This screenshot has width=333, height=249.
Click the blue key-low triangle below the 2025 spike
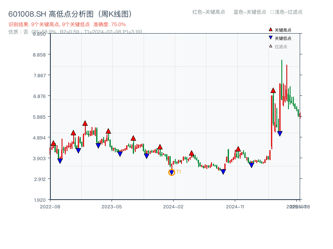(x=279, y=133)
